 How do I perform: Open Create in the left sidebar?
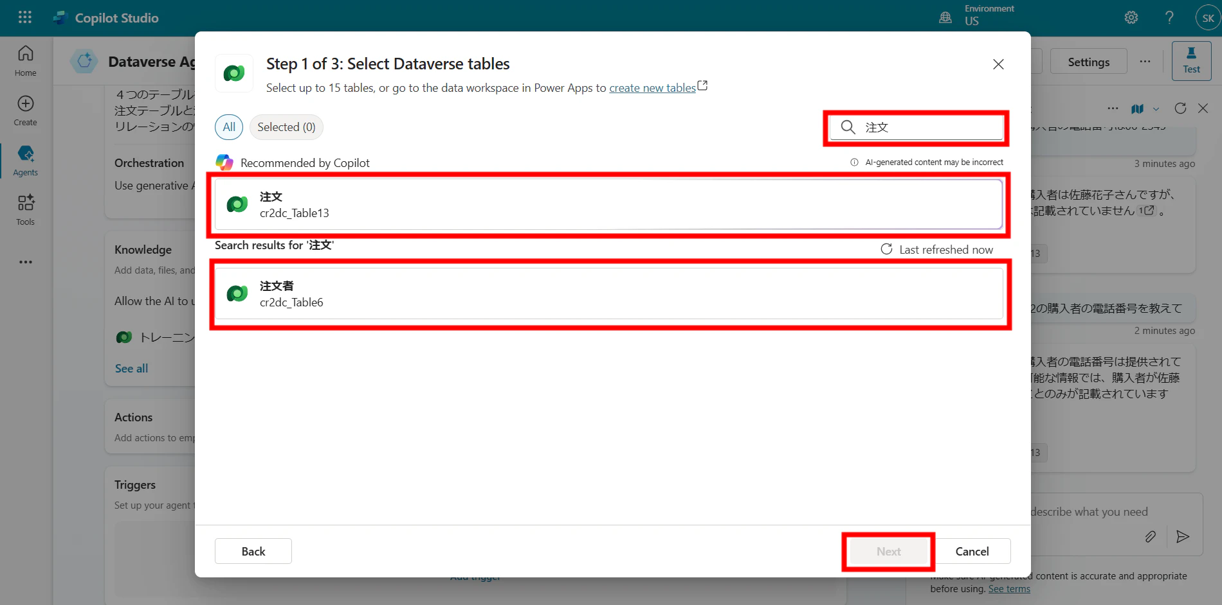(26, 111)
